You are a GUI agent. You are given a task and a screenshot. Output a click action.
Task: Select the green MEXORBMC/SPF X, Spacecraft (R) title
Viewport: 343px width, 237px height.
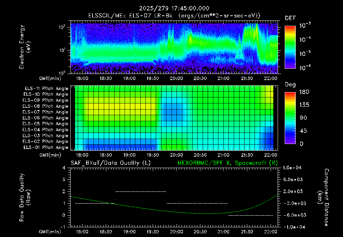point(227,163)
